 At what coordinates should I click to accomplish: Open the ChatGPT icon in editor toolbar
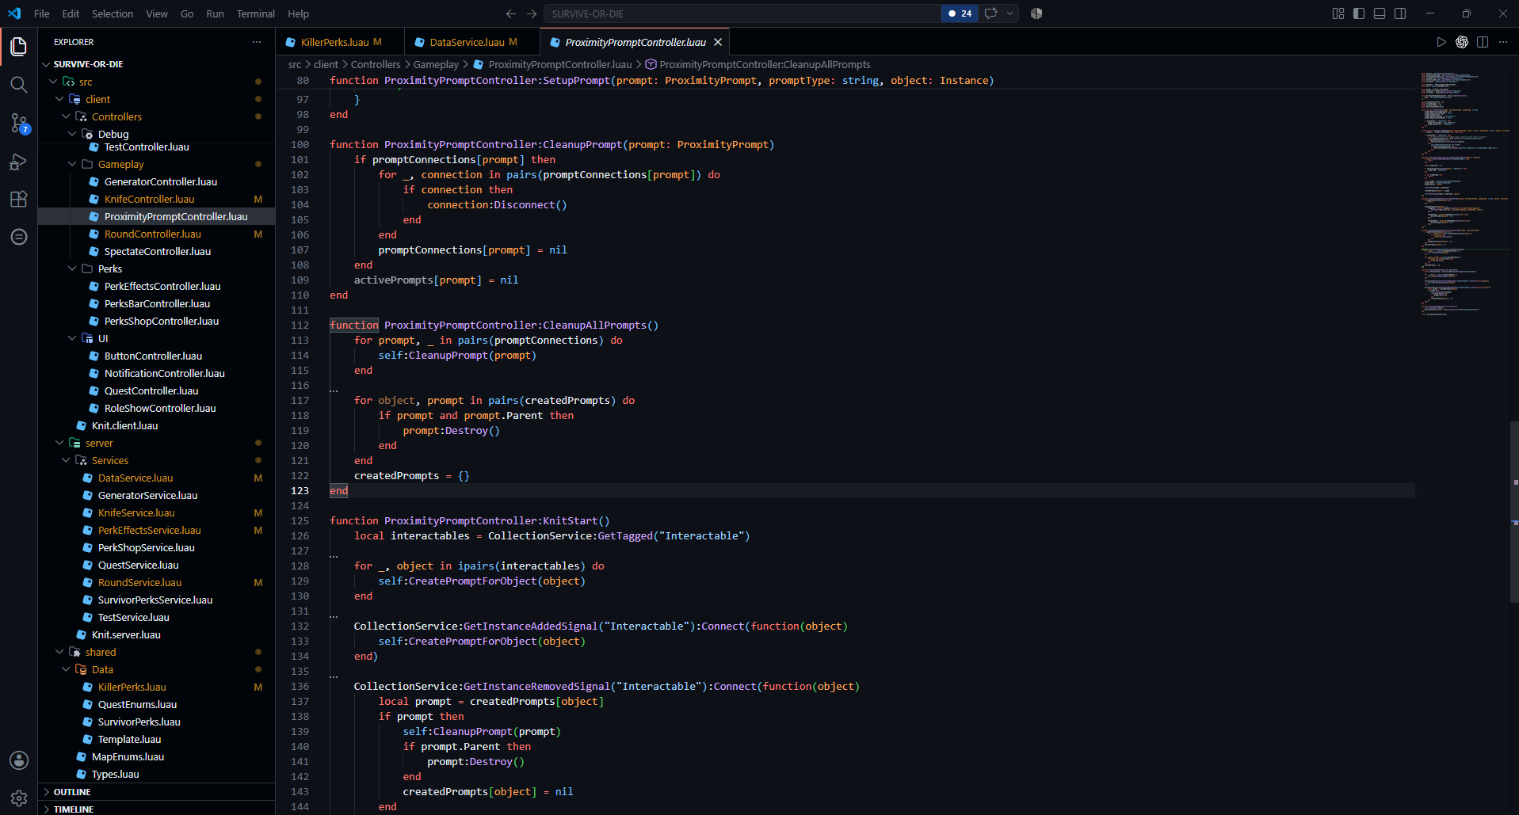[x=1462, y=42]
